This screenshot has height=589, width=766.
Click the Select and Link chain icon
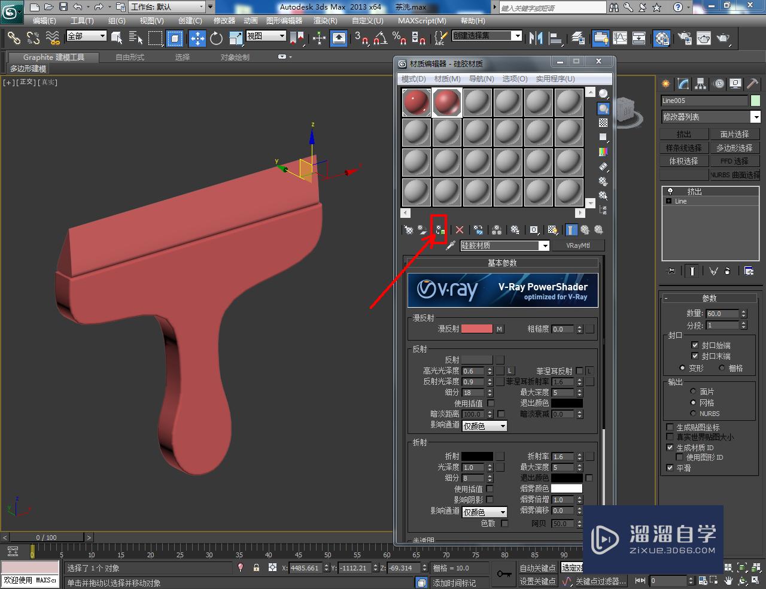[14, 38]
